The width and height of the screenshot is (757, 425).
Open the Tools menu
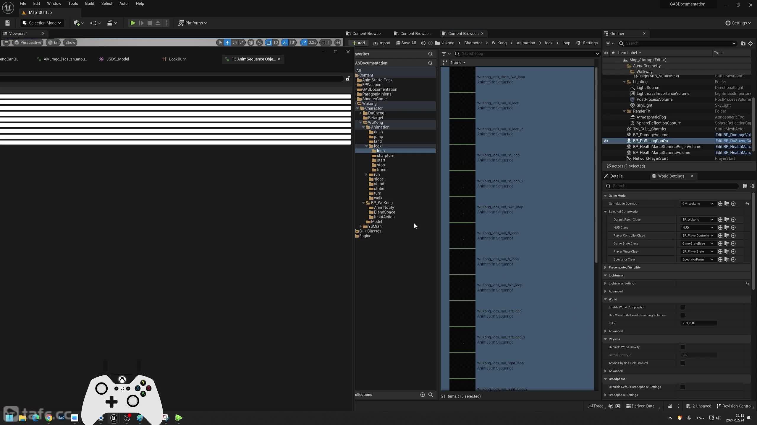[73, 4]
